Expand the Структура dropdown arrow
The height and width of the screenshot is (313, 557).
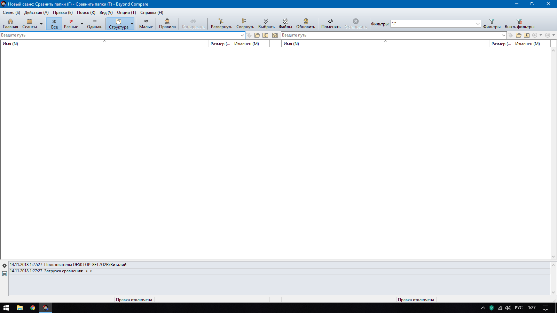click(x=132, y=24)
